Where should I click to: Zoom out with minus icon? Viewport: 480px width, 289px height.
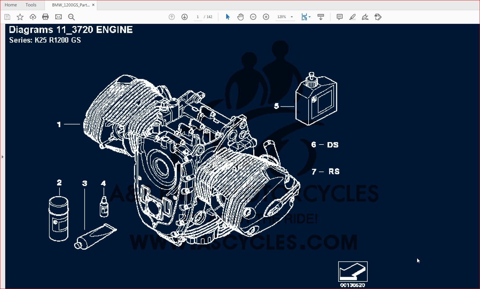pos(253,17)
